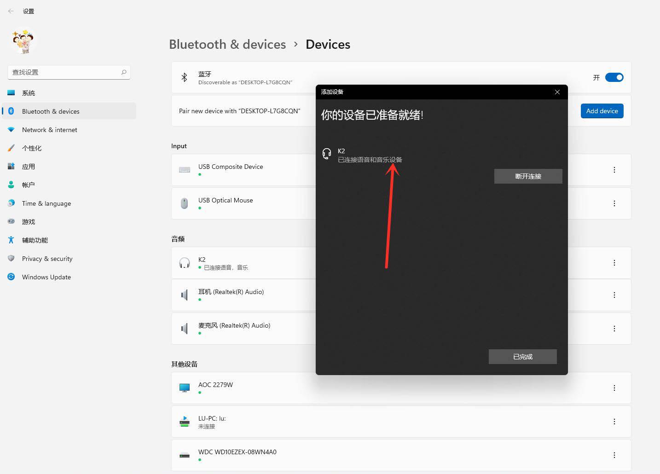The height and width of the screenshot is (474, 660).
Task: Select the WDC WD10EZEX-08WN4A0 row
Action: pyautogui.click(x=401, y=455)
